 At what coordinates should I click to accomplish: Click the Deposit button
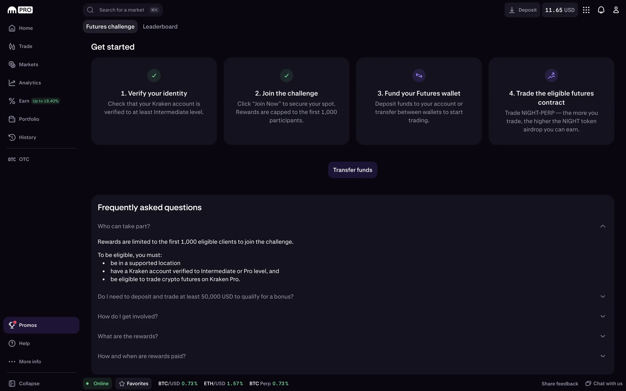point(522,10)
